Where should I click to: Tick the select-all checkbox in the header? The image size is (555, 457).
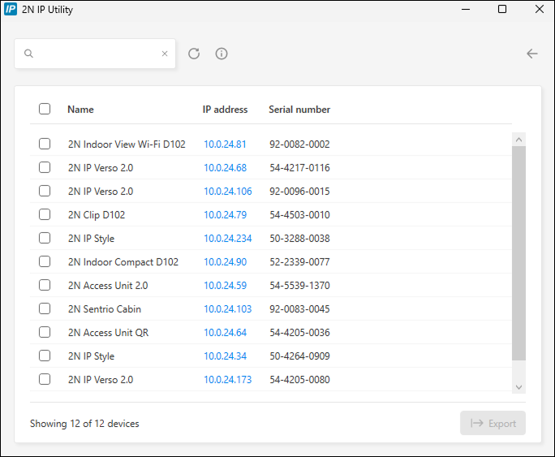45,109
